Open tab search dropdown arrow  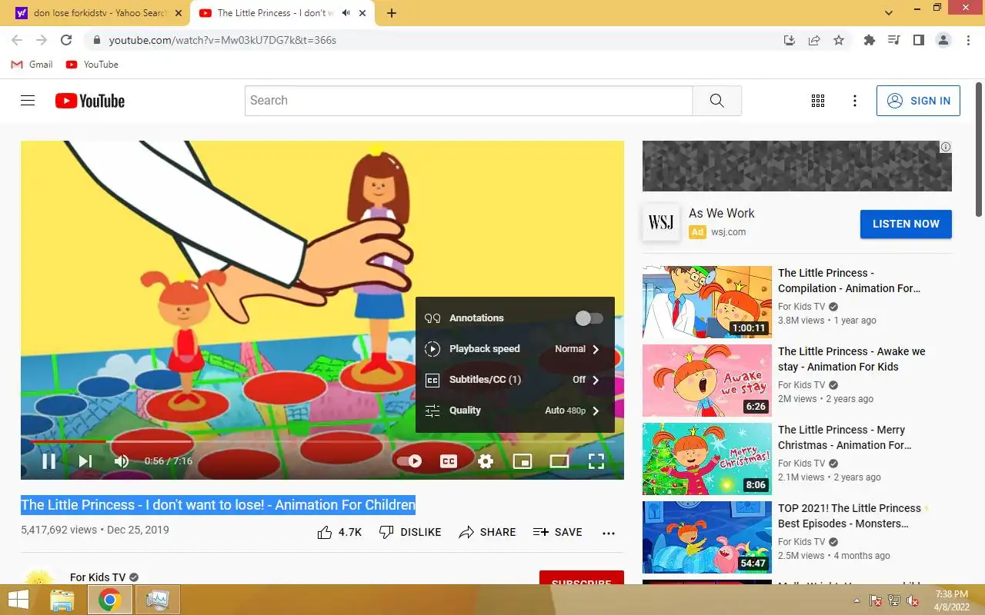(x=890, y=13)
